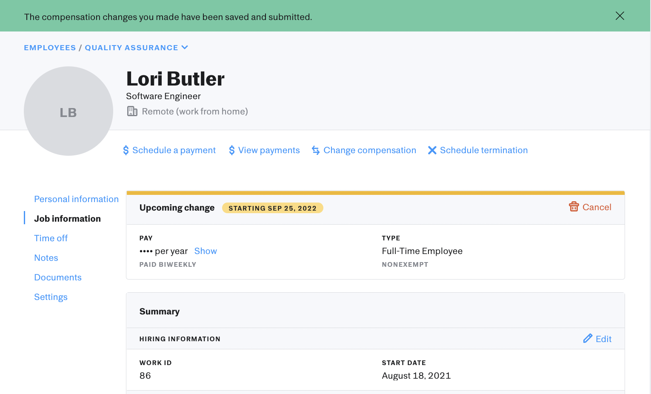
Task: Open View payments
Action: [269, 150]
